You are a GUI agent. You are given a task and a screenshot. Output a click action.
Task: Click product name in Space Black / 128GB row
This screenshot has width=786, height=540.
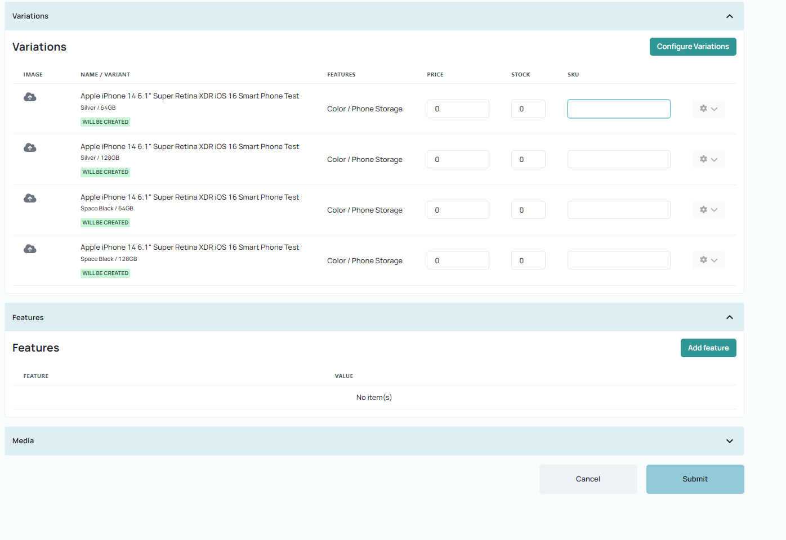(190, 247)
